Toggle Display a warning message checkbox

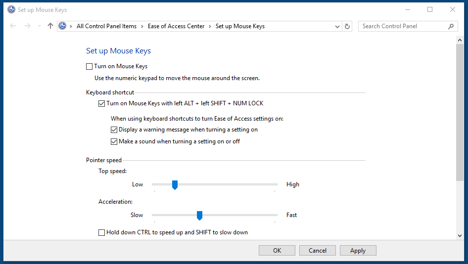[114, 130]
